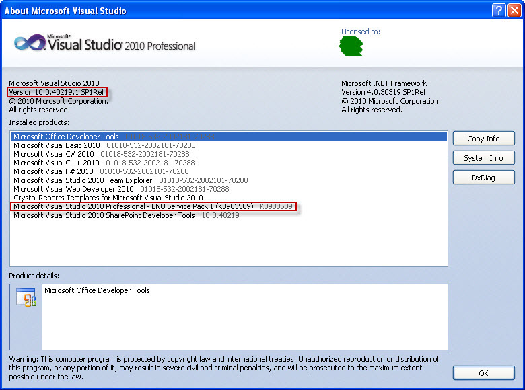
Task: Click the Office Developer Tools product icon
Action: pos(26,297)
